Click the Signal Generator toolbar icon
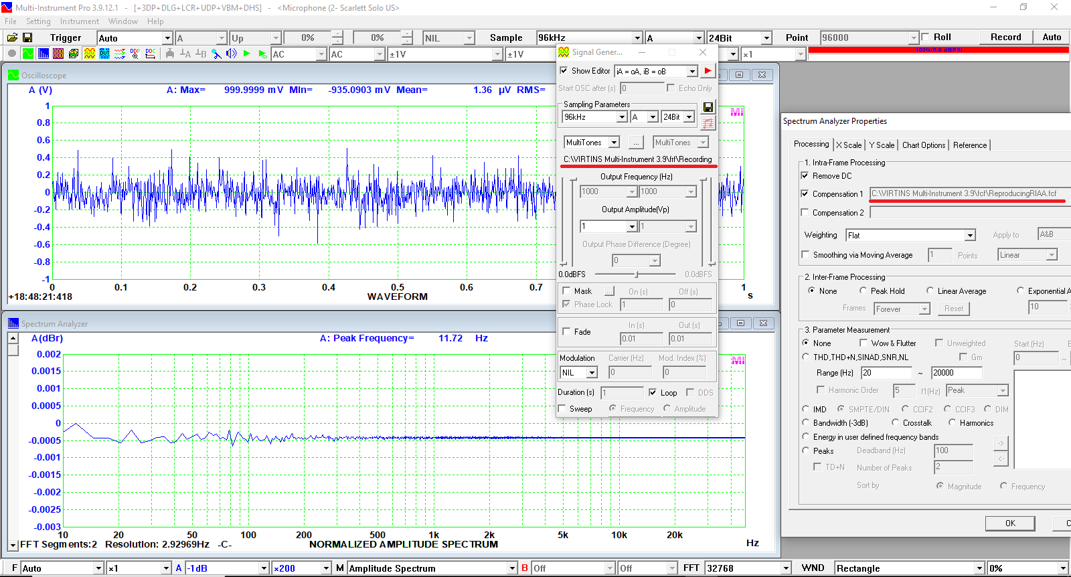Screen dimensions: 1071x577 point(89,54)
